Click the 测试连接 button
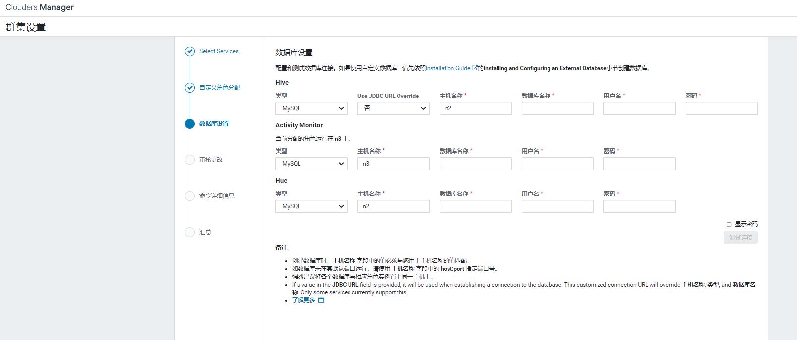The image size is (797, 340). (741, 238)
